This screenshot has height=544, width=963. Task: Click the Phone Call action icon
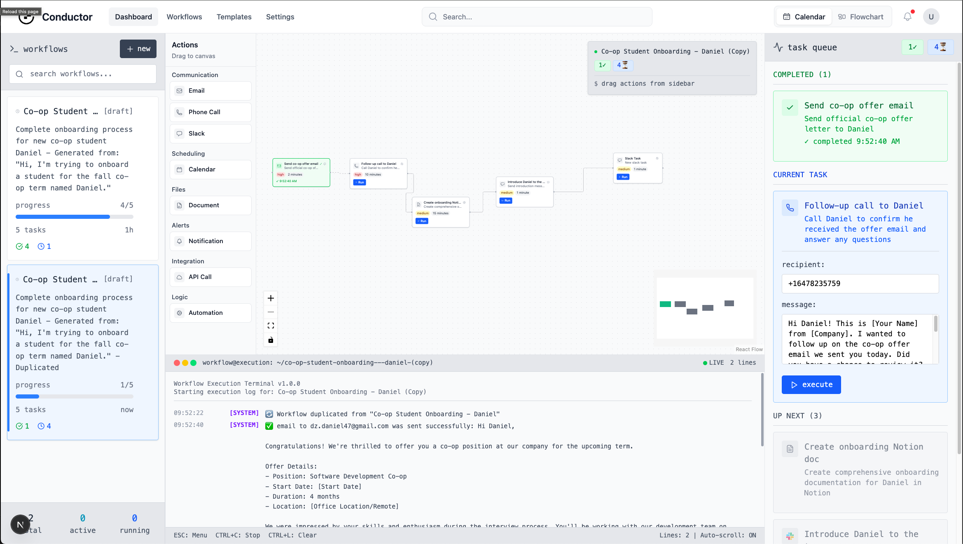point(180,112)
